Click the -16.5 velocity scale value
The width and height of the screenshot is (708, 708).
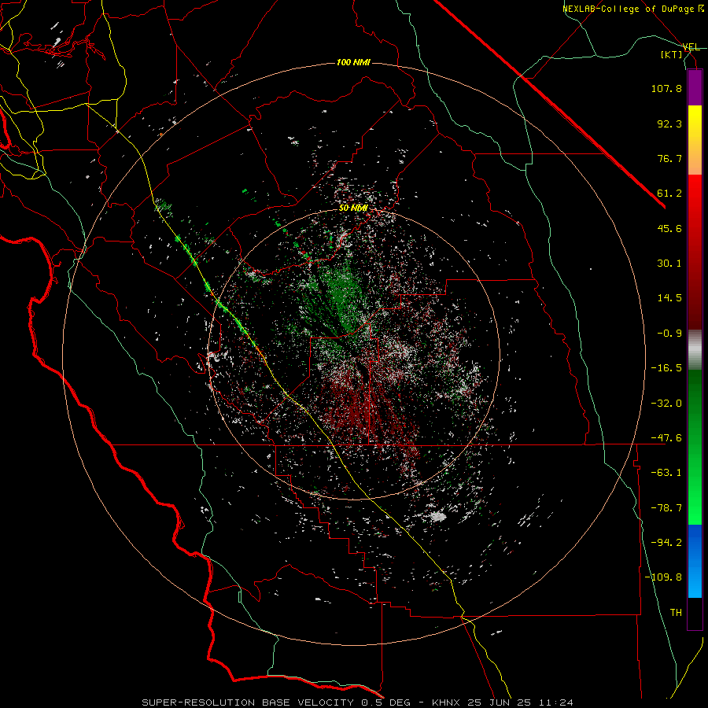click(666, 368)
